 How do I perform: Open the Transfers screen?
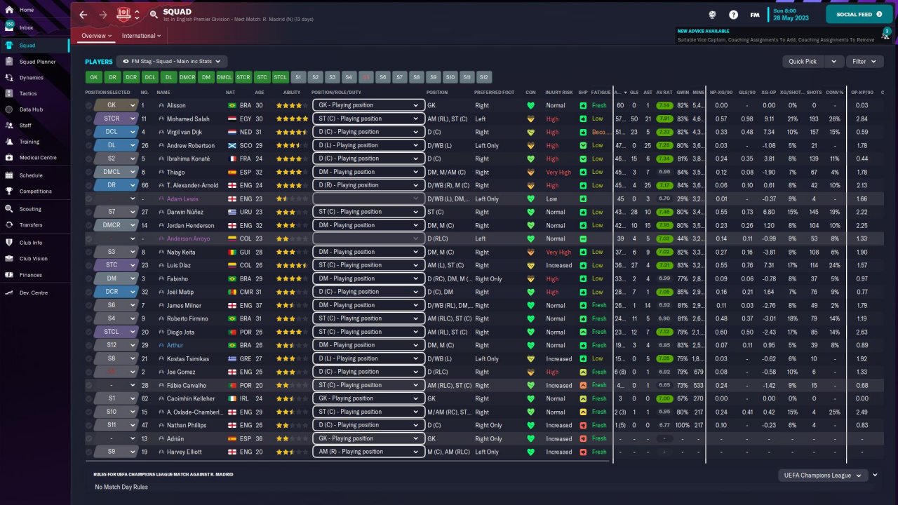31,225
